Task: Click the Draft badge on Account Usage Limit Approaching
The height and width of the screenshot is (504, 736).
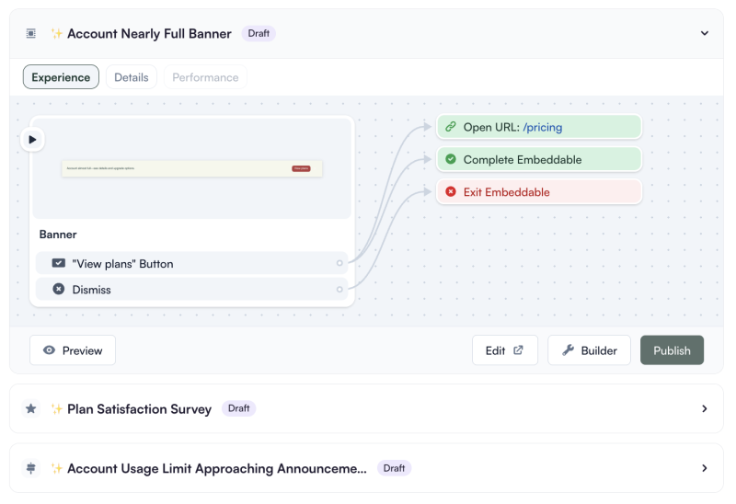Action: point(395,468)
